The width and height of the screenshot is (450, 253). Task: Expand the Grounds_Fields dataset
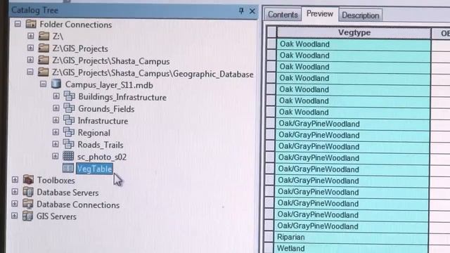[x=56, y=108]
